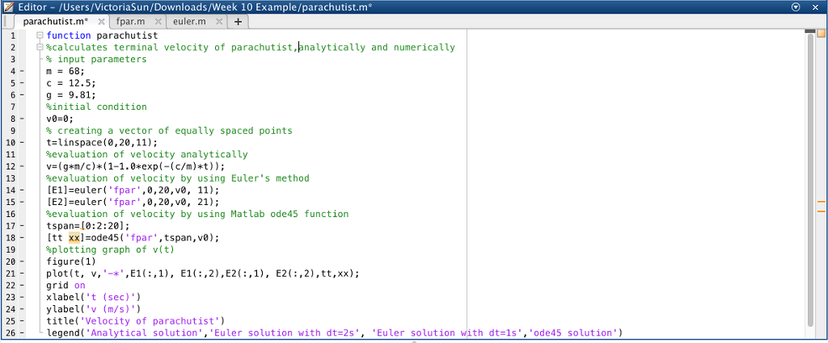The height and width of the screenshot is (343, 828).
Task: Click the 't=linspace(0,20,11);' line
Action: [x=102, y=142]
